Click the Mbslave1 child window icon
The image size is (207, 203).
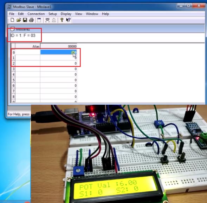pyautogui.click(x=13, y=29)
